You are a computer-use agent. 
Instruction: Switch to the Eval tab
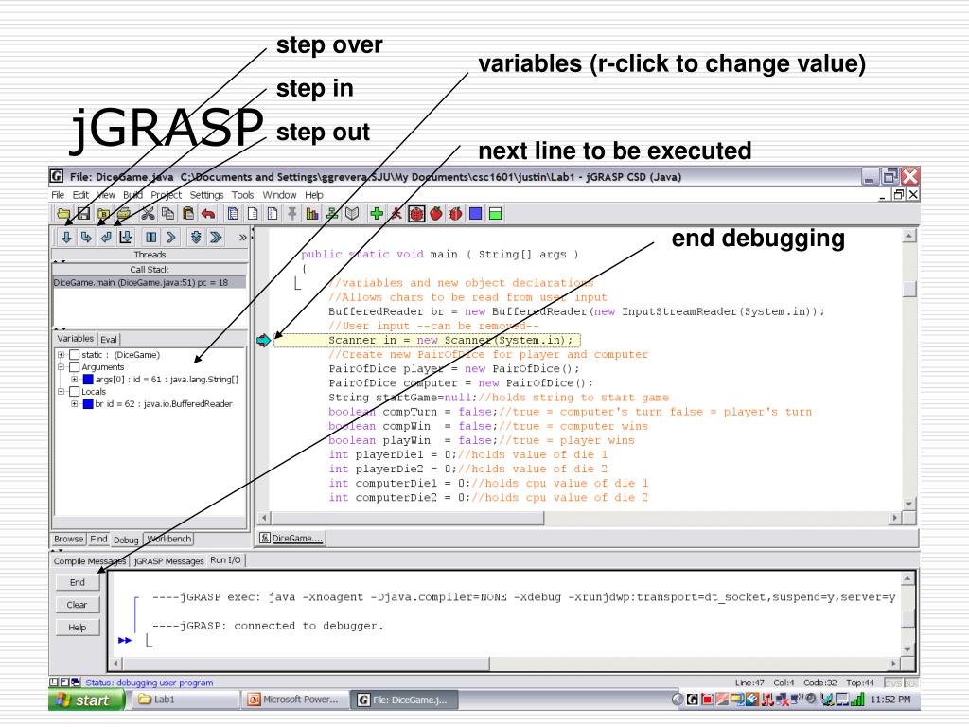tap(109, 340)
